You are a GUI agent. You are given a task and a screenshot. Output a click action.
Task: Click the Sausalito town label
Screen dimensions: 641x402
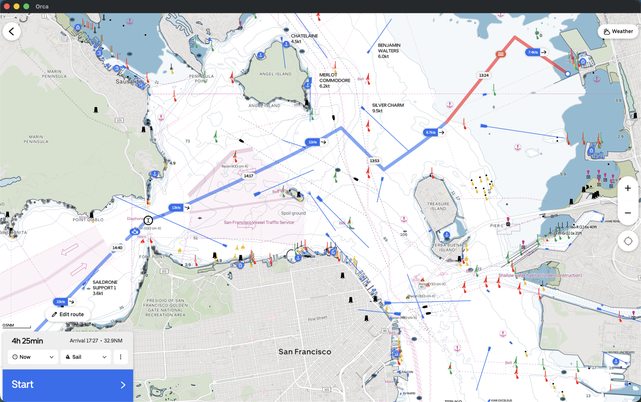coord(129,81)
